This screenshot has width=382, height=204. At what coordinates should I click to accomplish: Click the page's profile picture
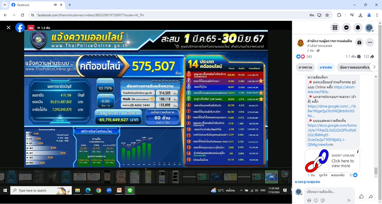tap(300, 43)
